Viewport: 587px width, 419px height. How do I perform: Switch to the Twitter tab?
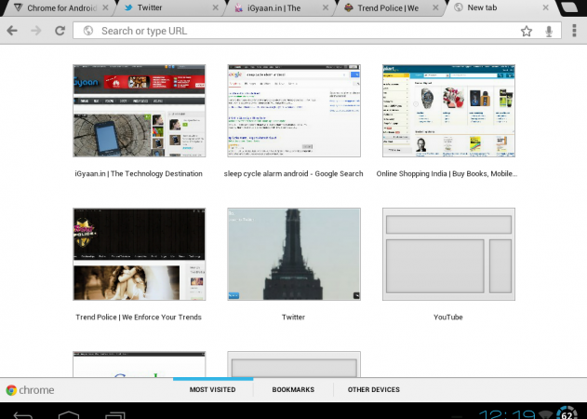click(x=158, y=7)
